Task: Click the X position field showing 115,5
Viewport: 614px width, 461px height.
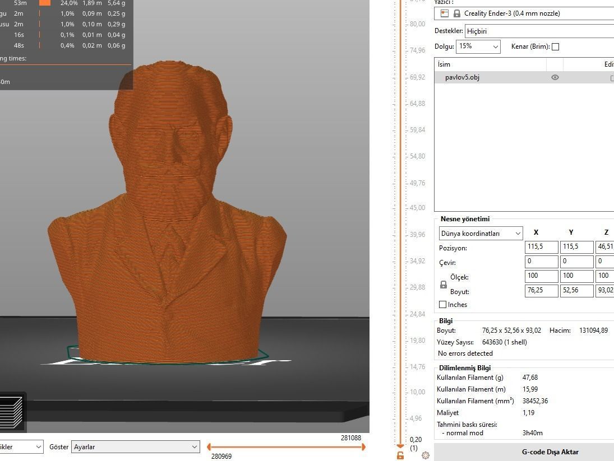Action: 541,246
